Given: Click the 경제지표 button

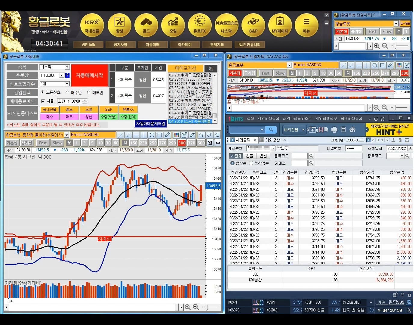Looking at the screenshot, I should (x=217, y=45).
